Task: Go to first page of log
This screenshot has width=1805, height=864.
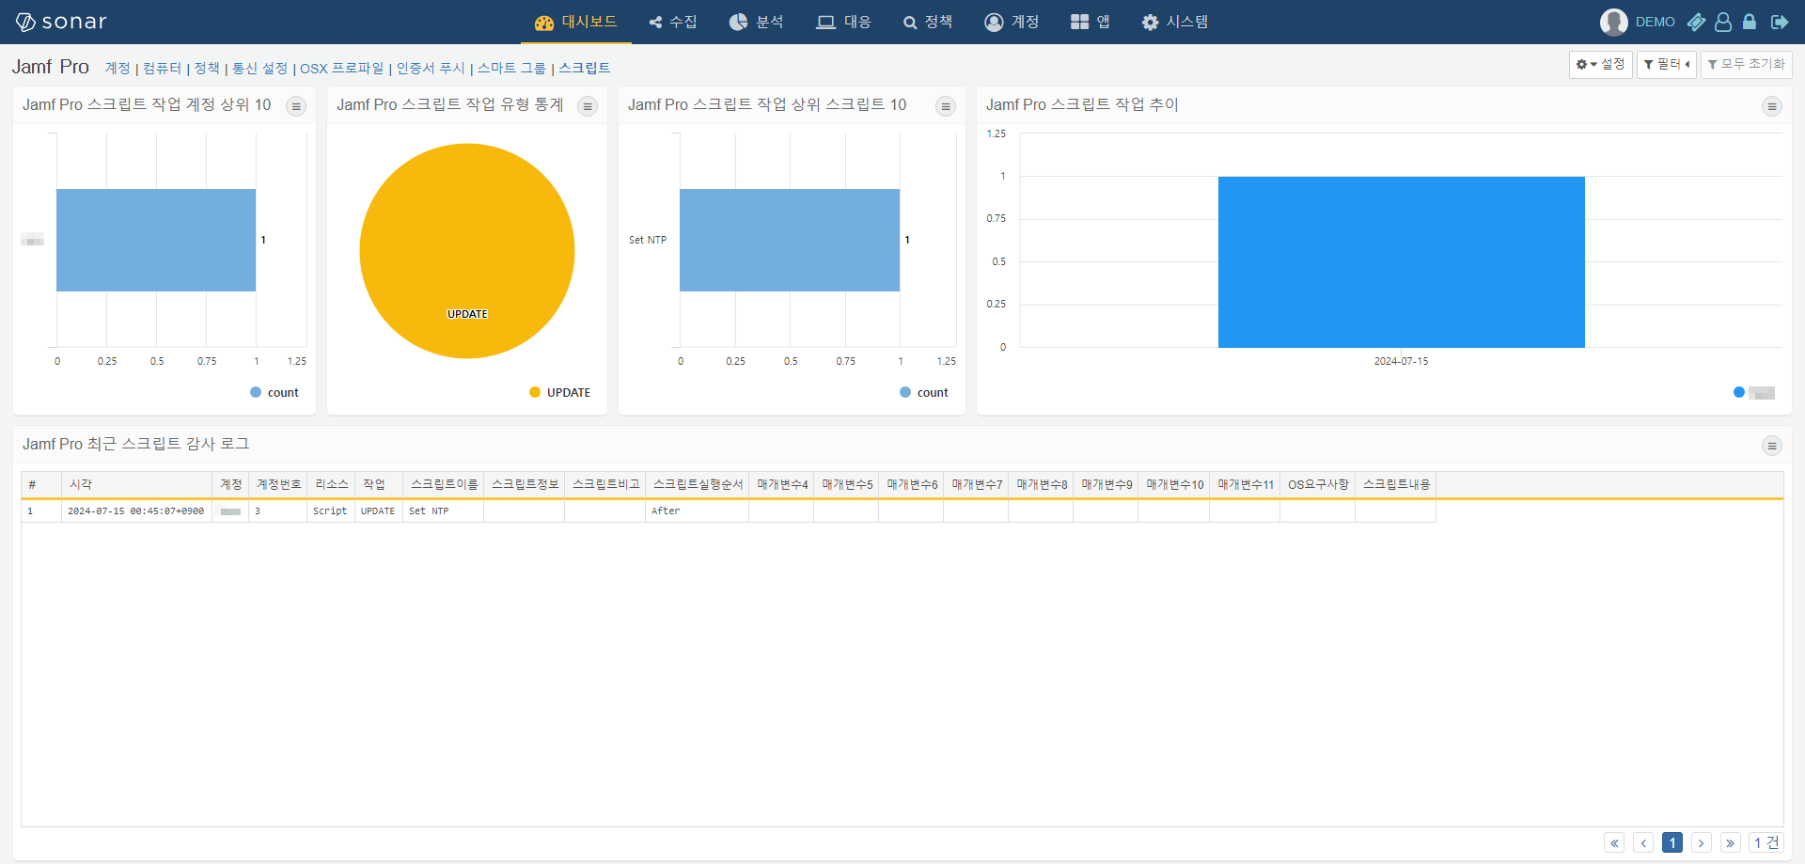Action: (x=1614, y=843)
